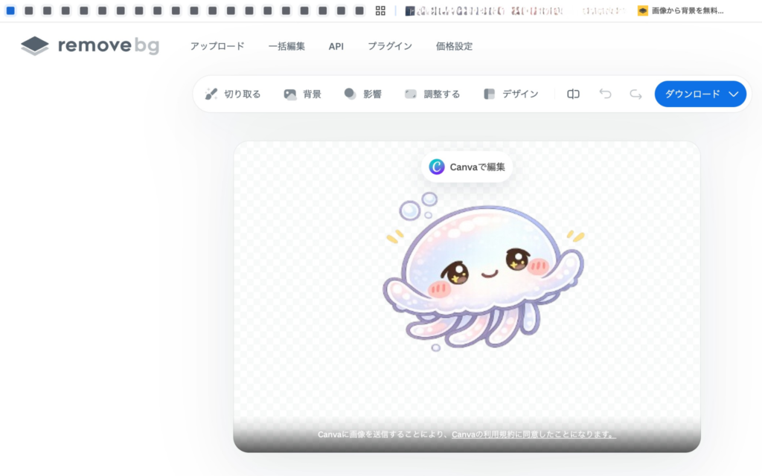This screenshot has width=762, height=476.
Task: Open the 価格設定 page
Action: [x=454, y=46]
